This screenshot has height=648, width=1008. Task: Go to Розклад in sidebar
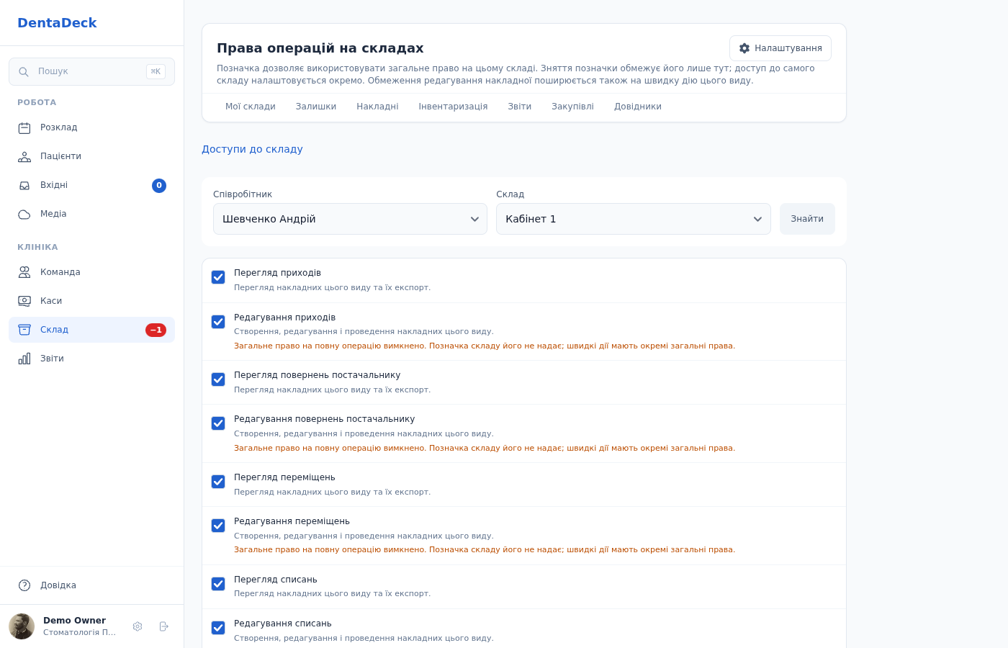pyautogui.click(x=91, y=127)
